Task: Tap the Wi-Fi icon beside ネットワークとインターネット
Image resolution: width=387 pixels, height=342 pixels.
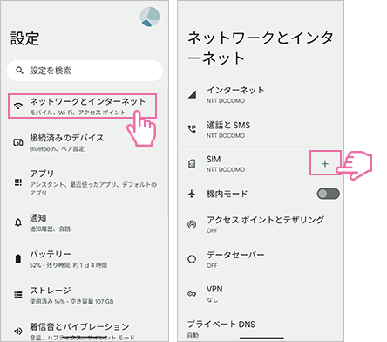Action: 18,106
